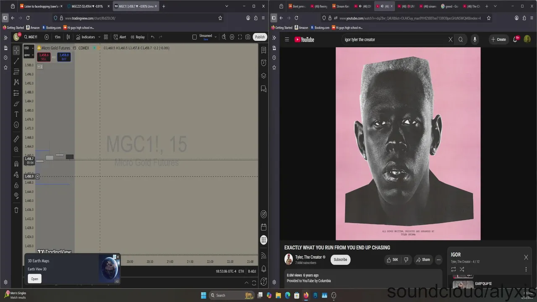
Task: Click the YouTube voice search microphone
Action: tap(475, 39)
